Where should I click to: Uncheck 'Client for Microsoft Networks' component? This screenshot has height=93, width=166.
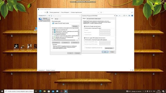53,30
